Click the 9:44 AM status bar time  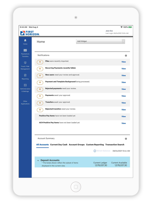pyautogui.click(x=23, y=27)
